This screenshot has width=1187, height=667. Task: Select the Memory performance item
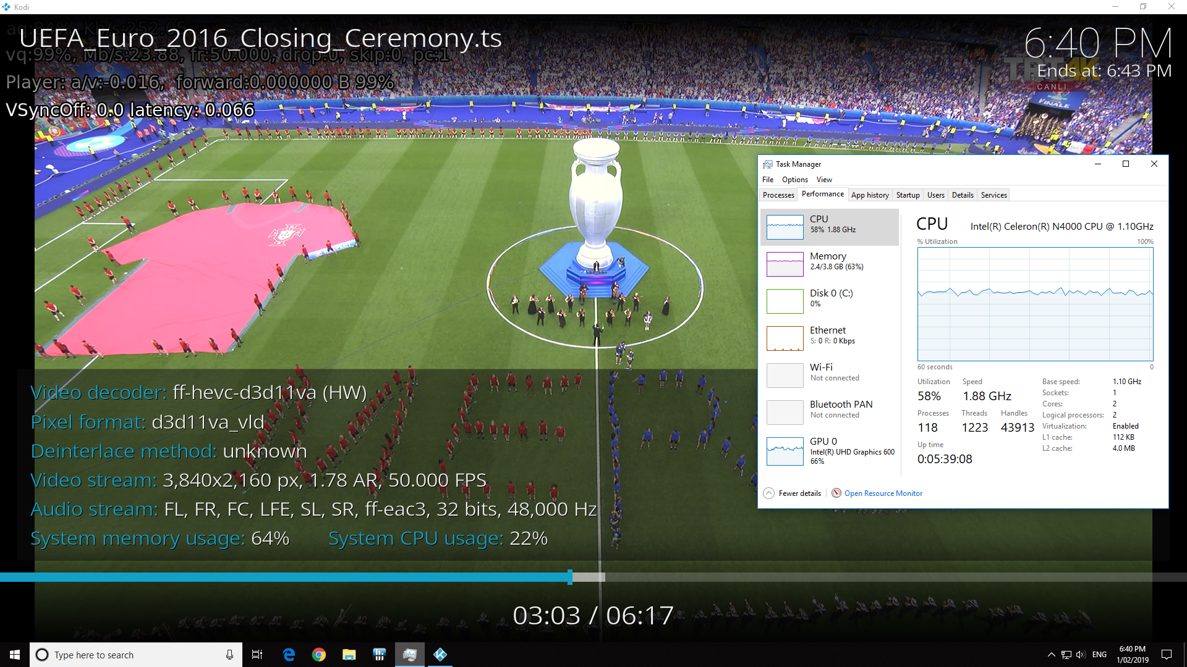[x=829, y=264]
